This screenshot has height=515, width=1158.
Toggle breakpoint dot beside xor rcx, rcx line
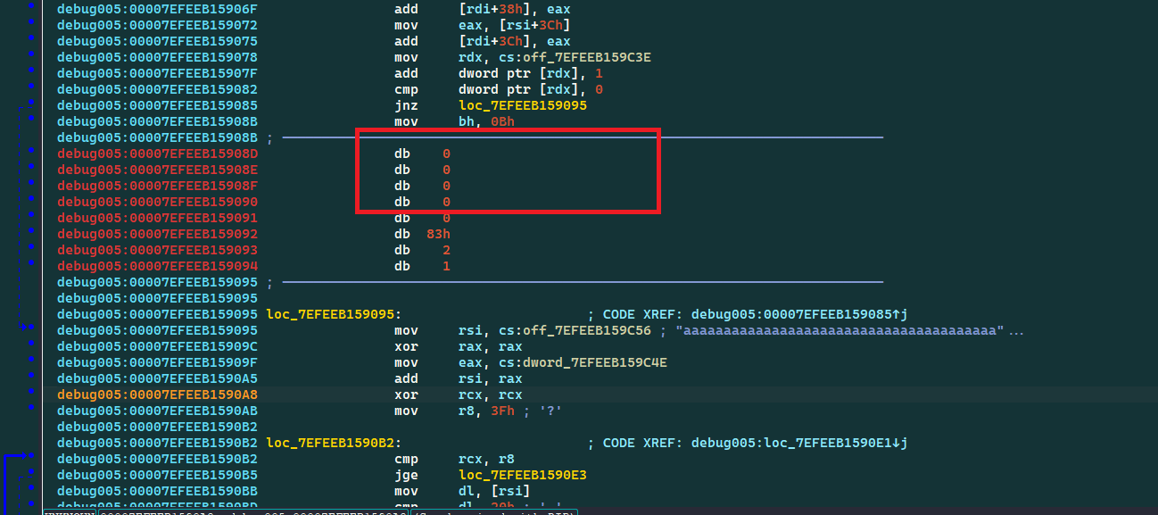coord(31,395)
